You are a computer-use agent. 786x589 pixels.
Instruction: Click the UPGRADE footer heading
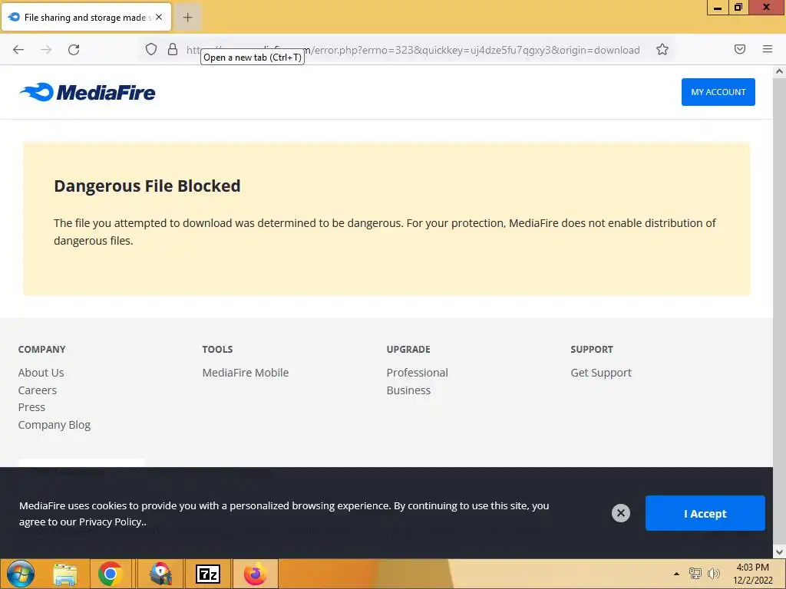pos(408,349)
